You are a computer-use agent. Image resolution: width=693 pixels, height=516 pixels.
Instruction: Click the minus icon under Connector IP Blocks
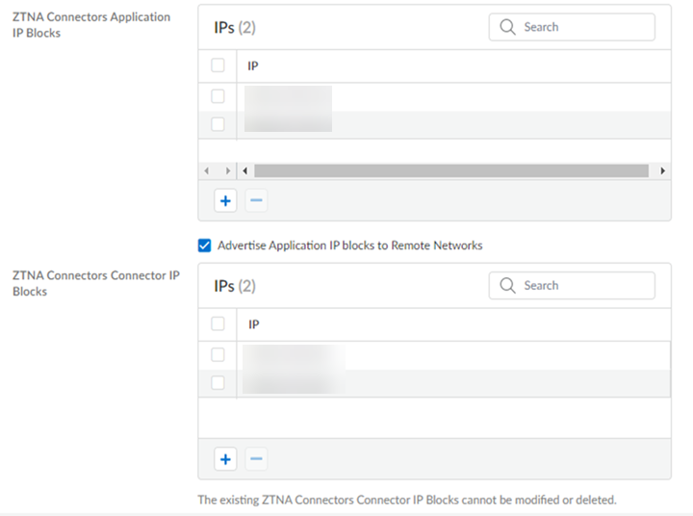[x=256, y=459]
